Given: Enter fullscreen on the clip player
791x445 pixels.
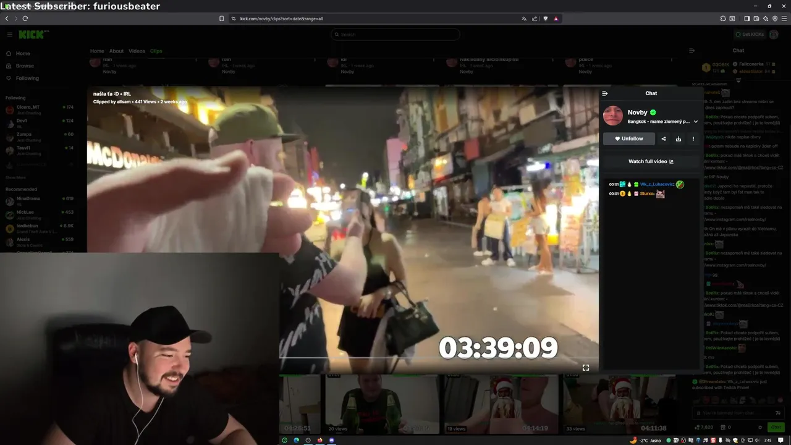Looking at the screenshot, I should point(586,367).
